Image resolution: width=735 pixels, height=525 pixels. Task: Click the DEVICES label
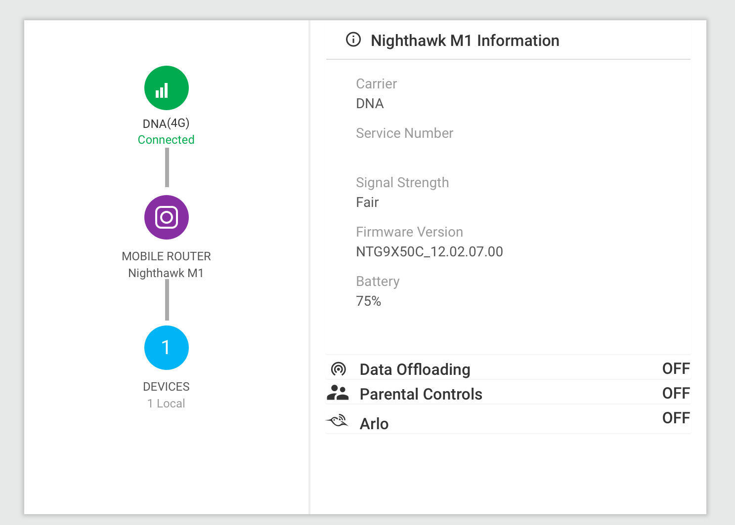pos(166,387)
